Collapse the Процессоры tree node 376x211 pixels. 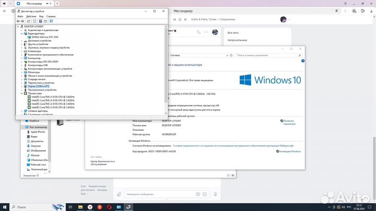tap(21, 93)
